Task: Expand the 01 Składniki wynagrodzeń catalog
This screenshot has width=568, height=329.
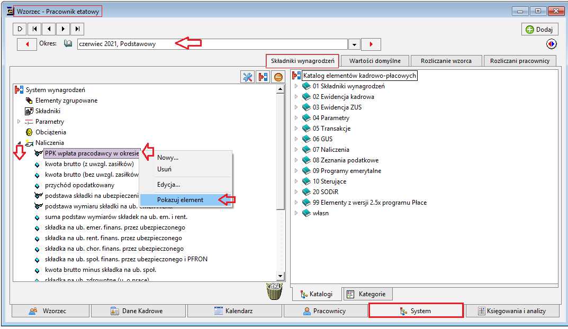Action: point(296,86)
